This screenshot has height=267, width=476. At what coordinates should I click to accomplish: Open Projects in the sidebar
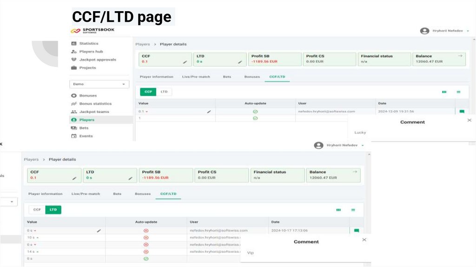87,68
